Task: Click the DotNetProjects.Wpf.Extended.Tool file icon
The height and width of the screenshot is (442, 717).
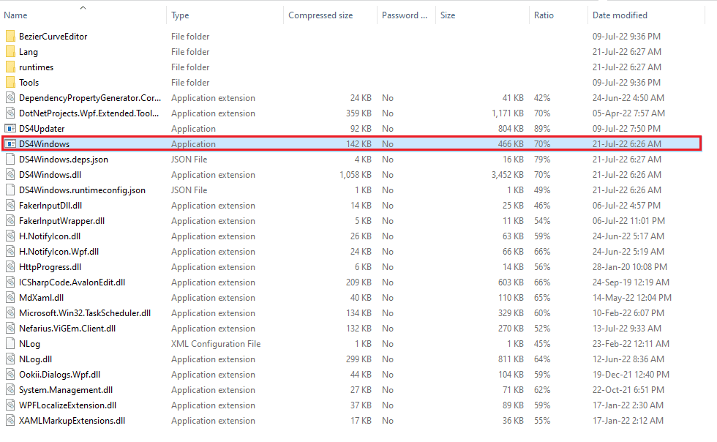Action: (10, 113)
